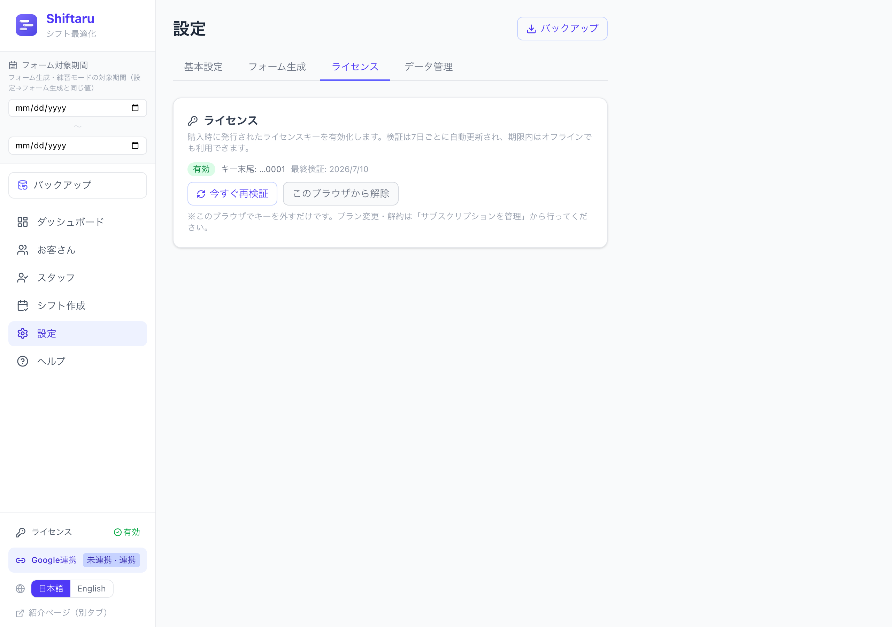
Task: Open the end date calendar picker
Action: pyautogui.click(x=135, y=146)
